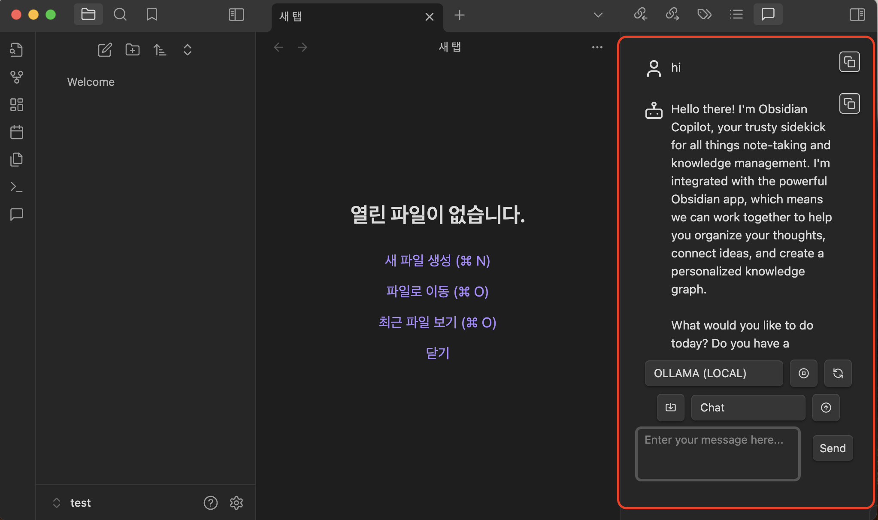Open the graph view from the ribbon
The height and width of the screenshot is (520, 878).
[17, 77]
